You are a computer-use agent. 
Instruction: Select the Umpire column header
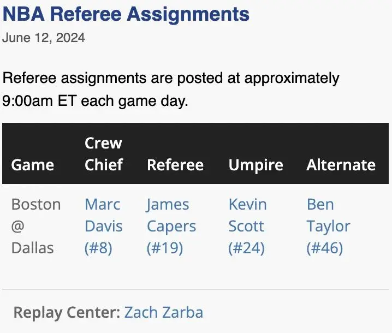pos(256,165)
